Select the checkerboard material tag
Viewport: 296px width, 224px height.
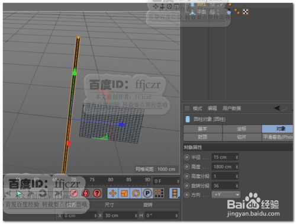tap(245, 12)
